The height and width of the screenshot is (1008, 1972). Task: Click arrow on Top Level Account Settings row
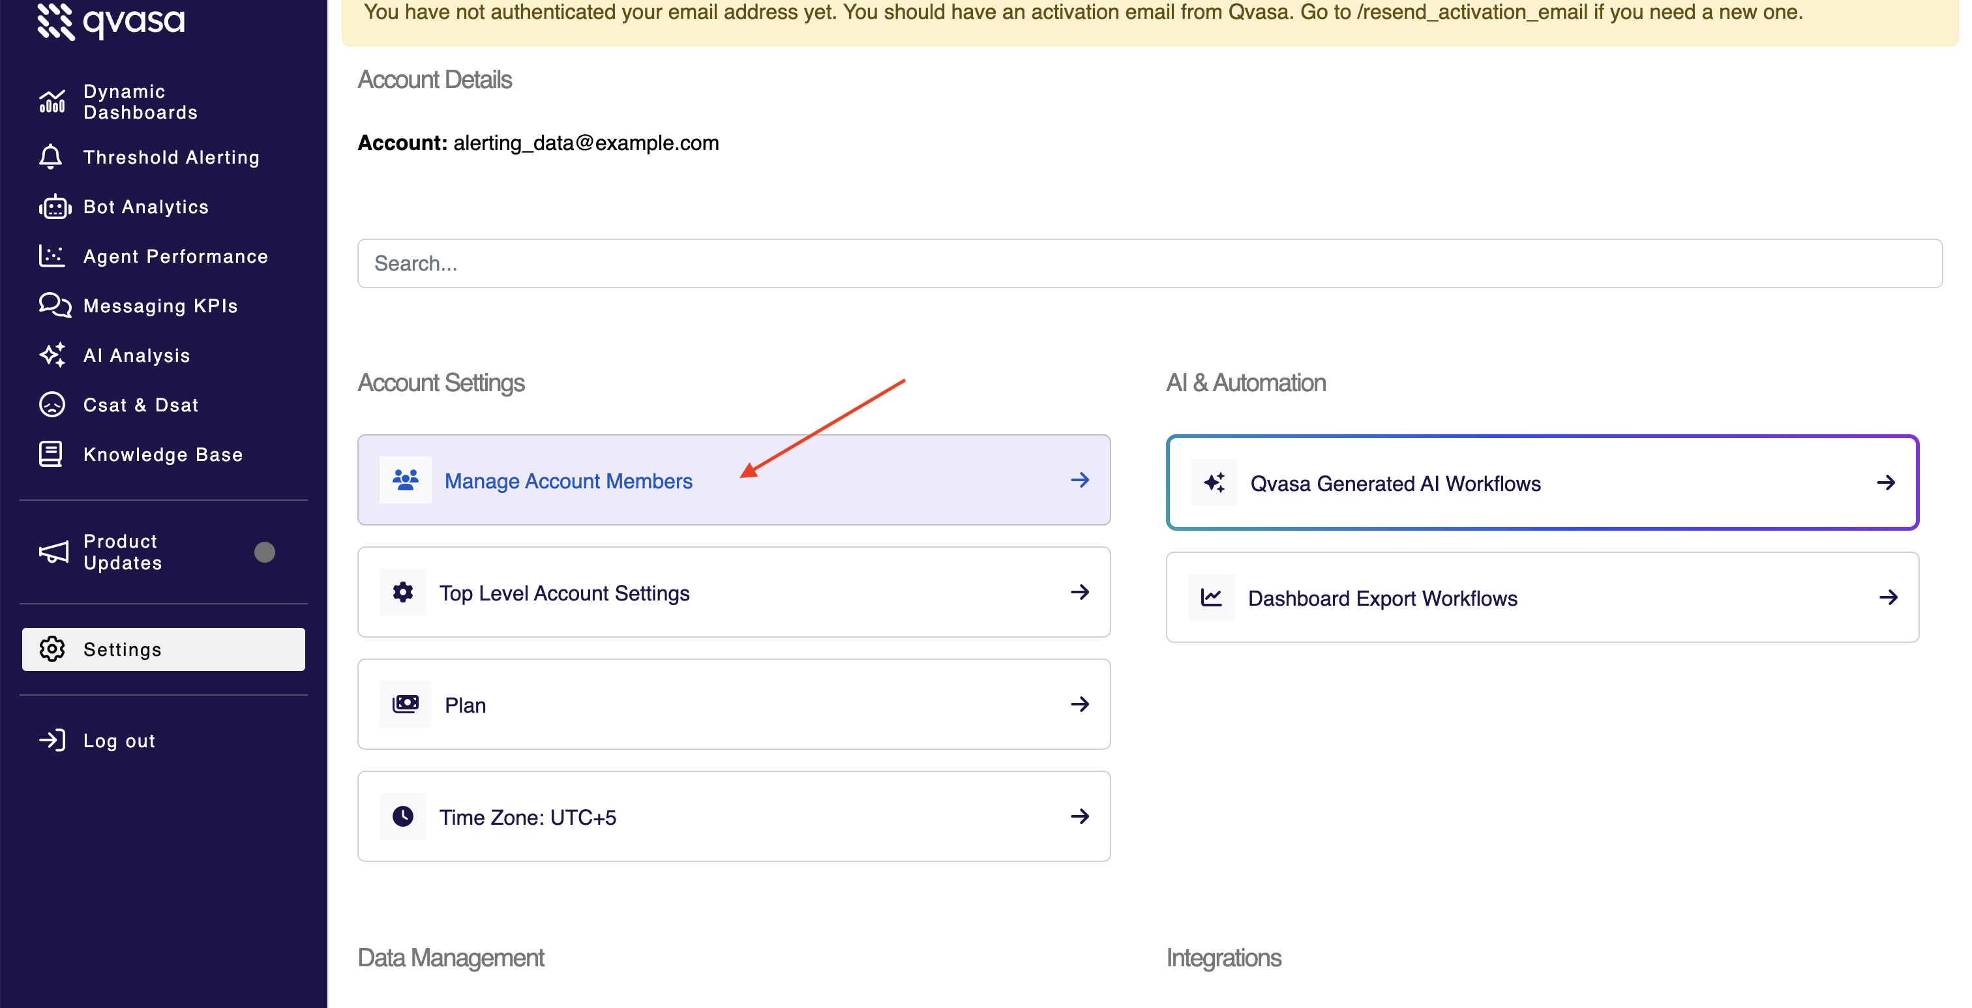pyautogui.click(x=1080, y=593)
